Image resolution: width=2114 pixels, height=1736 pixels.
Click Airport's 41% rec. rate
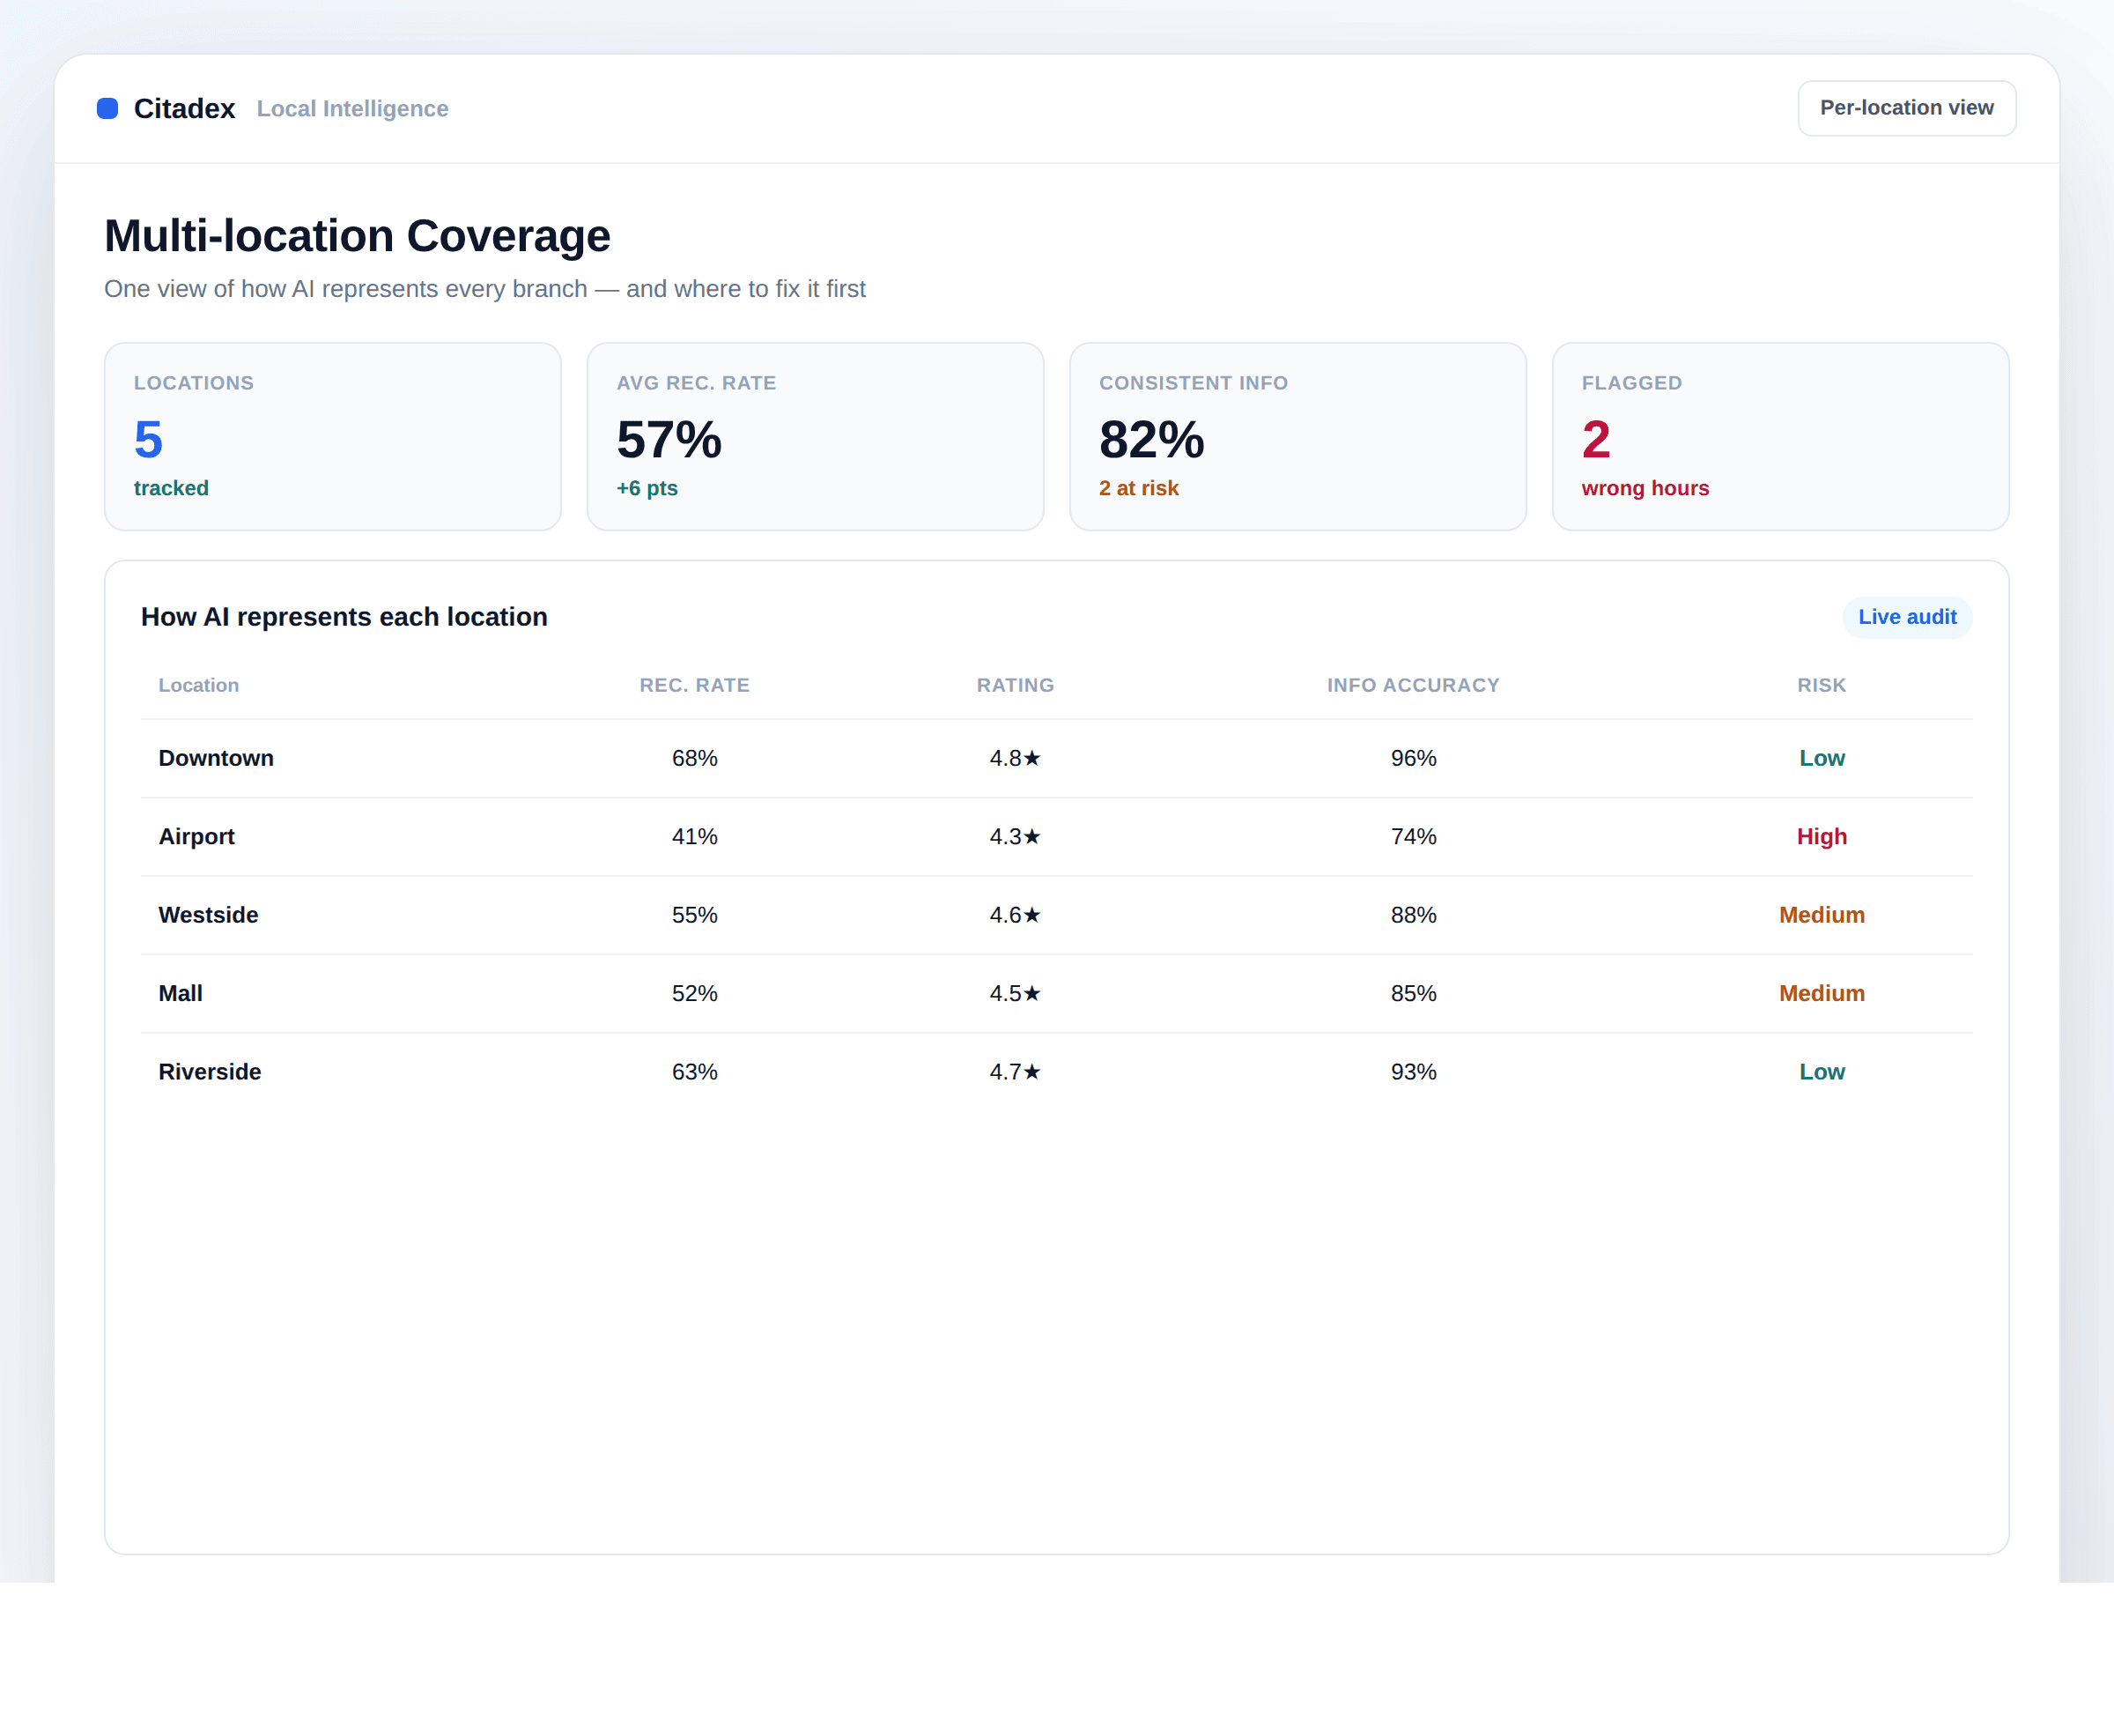(695, 837)
